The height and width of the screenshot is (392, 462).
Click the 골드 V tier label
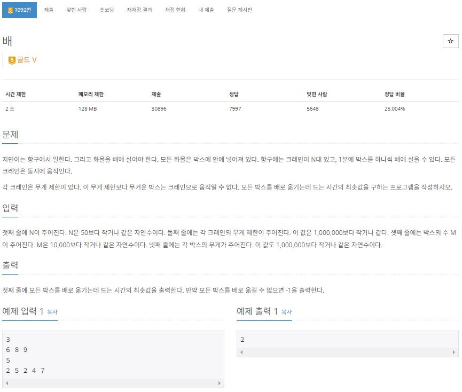27,60
